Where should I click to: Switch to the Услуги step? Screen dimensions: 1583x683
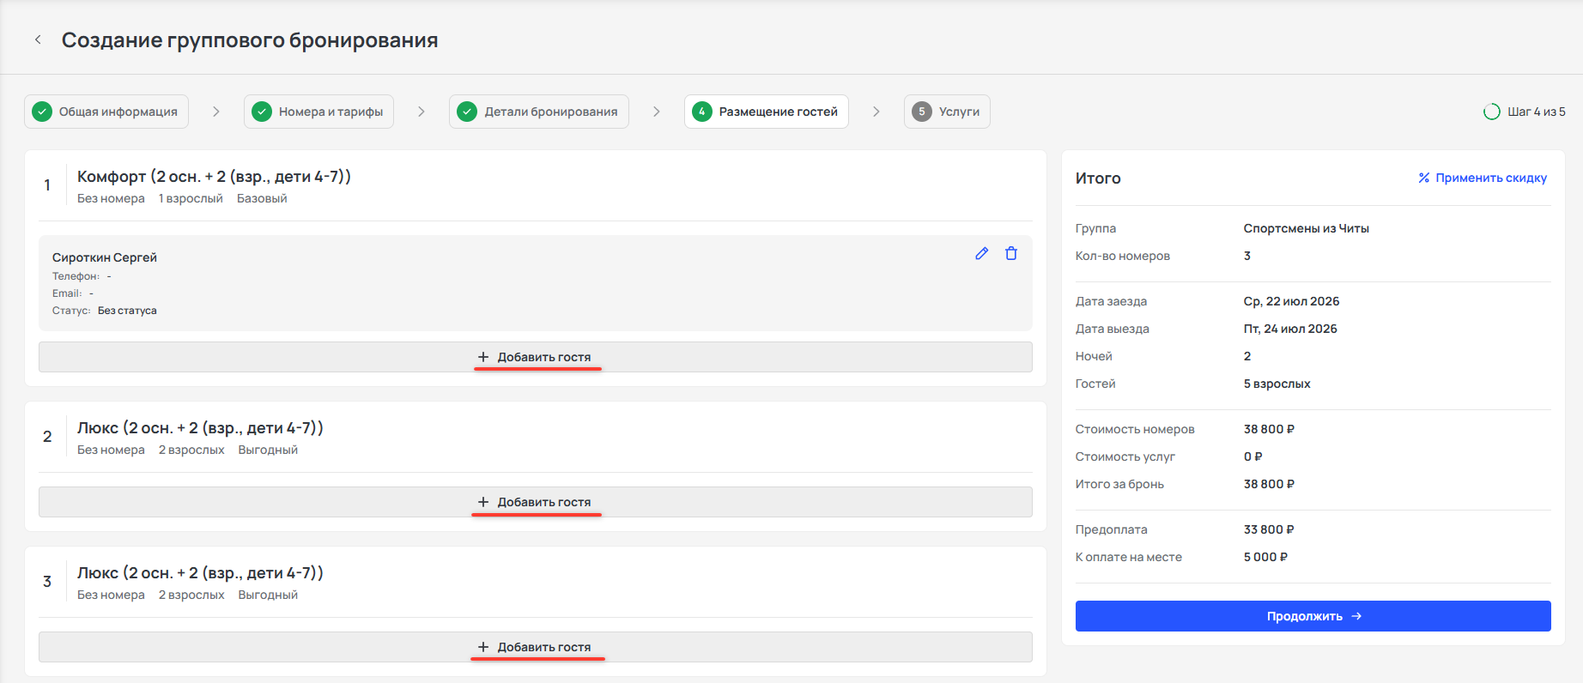[x=947, y=112]
